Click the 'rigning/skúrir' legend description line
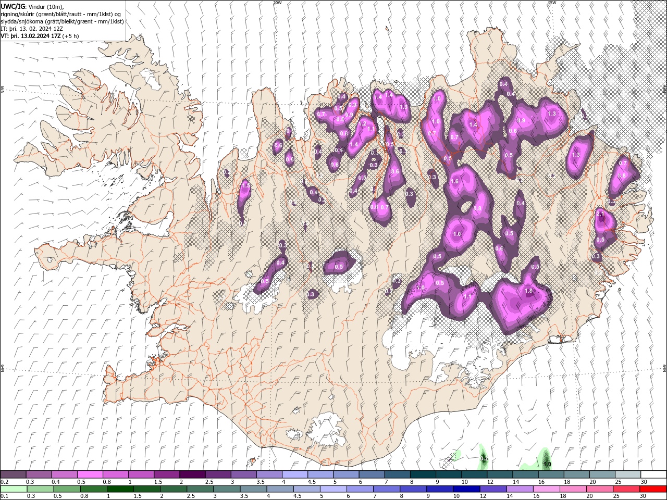Screen dimensions: 667x500 click(x=61, y=14)
